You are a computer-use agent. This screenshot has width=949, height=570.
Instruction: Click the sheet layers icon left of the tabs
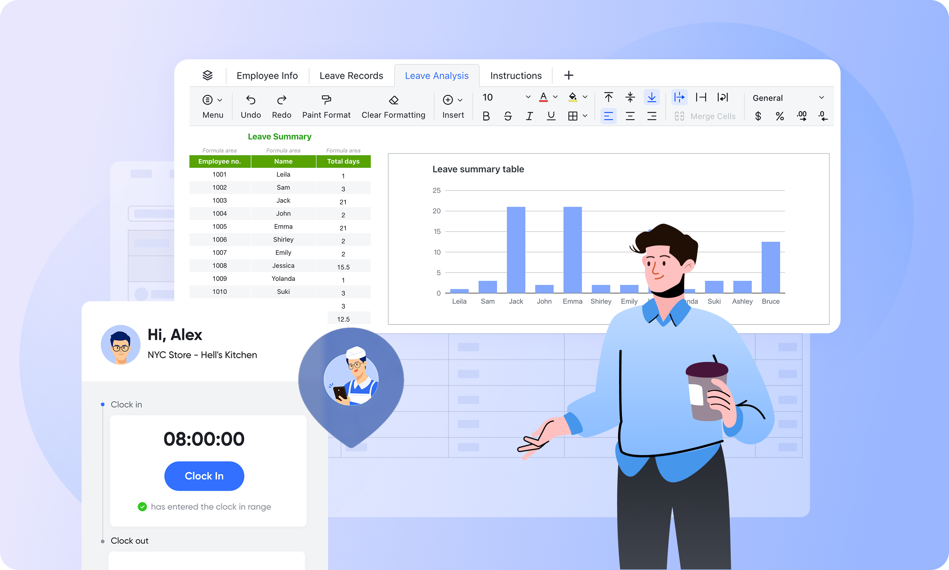208,76
